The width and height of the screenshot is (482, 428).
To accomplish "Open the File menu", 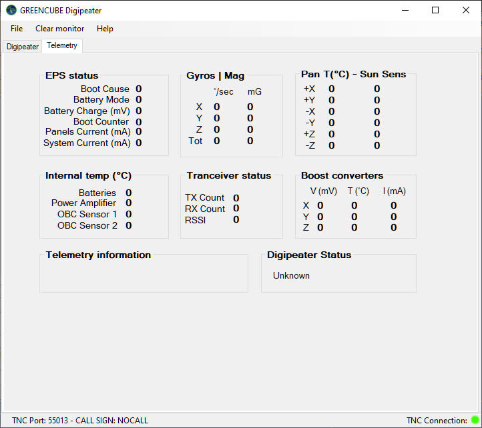I will tap(17, 29).
